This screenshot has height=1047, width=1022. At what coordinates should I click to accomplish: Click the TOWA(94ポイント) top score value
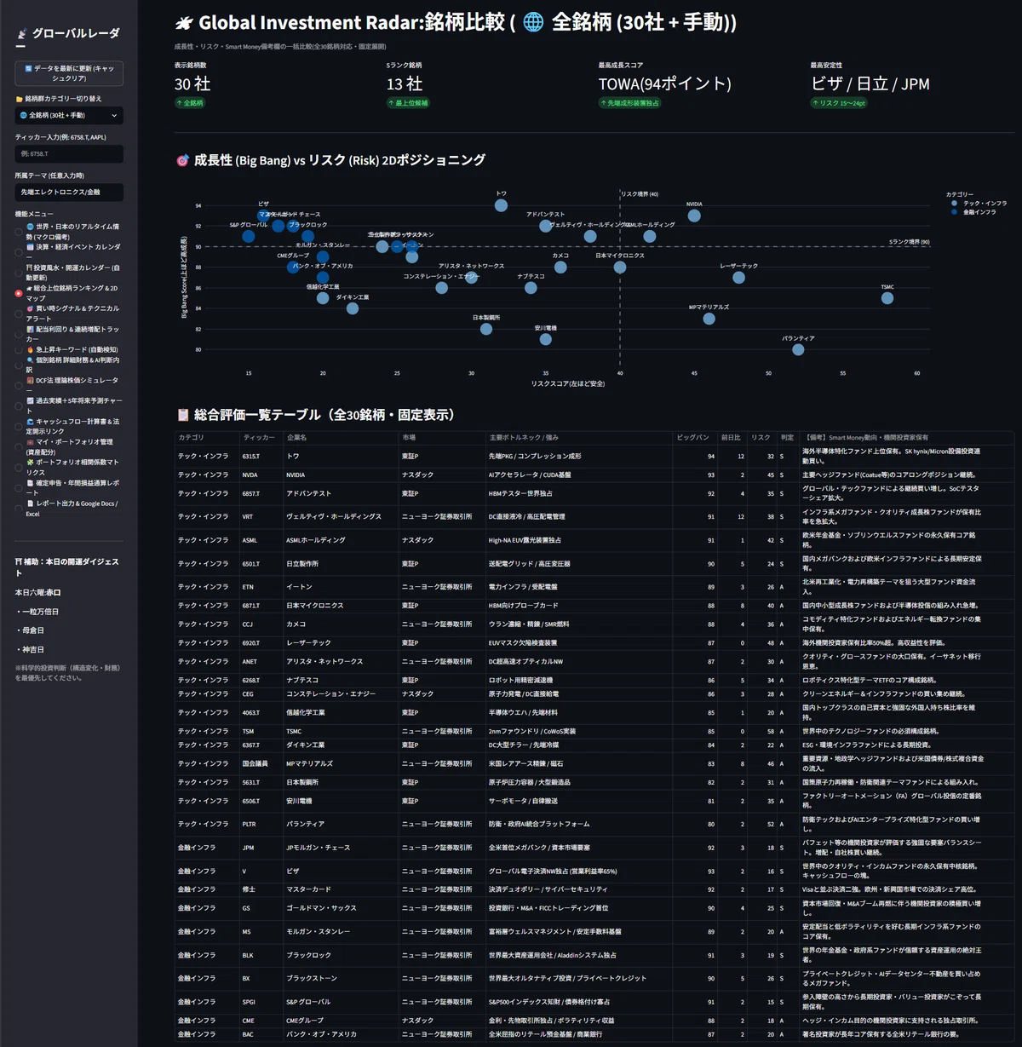664,83
